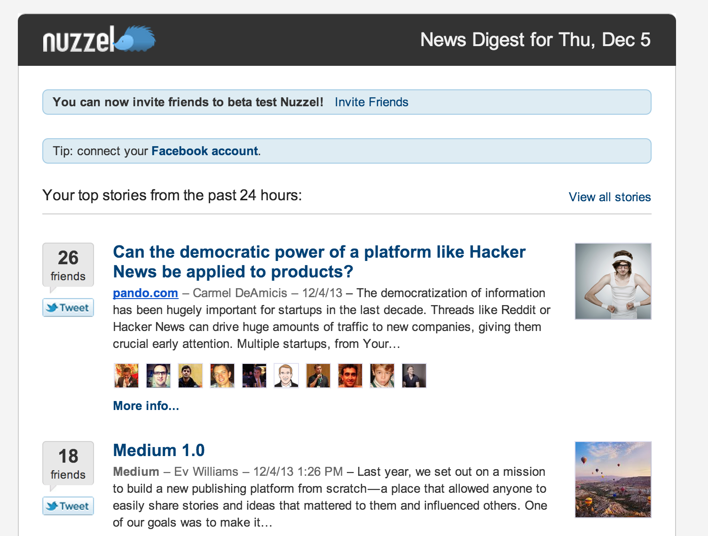This screenshot has height=536, width=708.
Task: Select avatar of young child in striped shirt
Action: [382, 375]
